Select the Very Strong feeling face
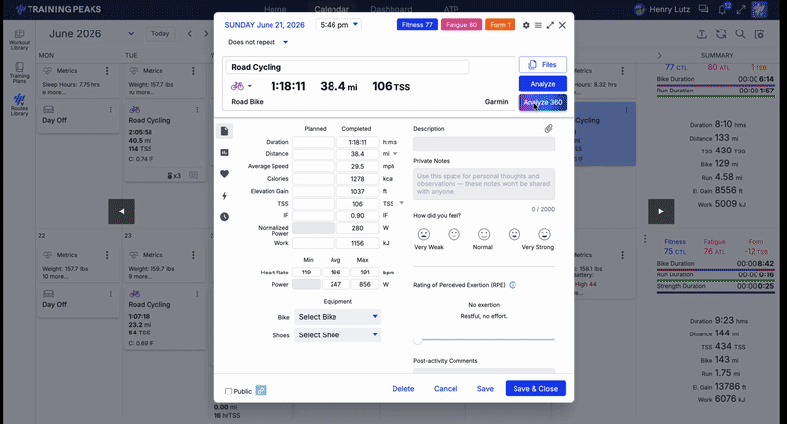The image size is (787, 424). (544, 234)
